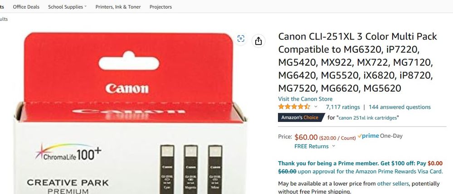Expand the FREE Returns dropdown arrow
Image resolution: width=453 pixels, height=194 pixels.
[x=334, y=146]
